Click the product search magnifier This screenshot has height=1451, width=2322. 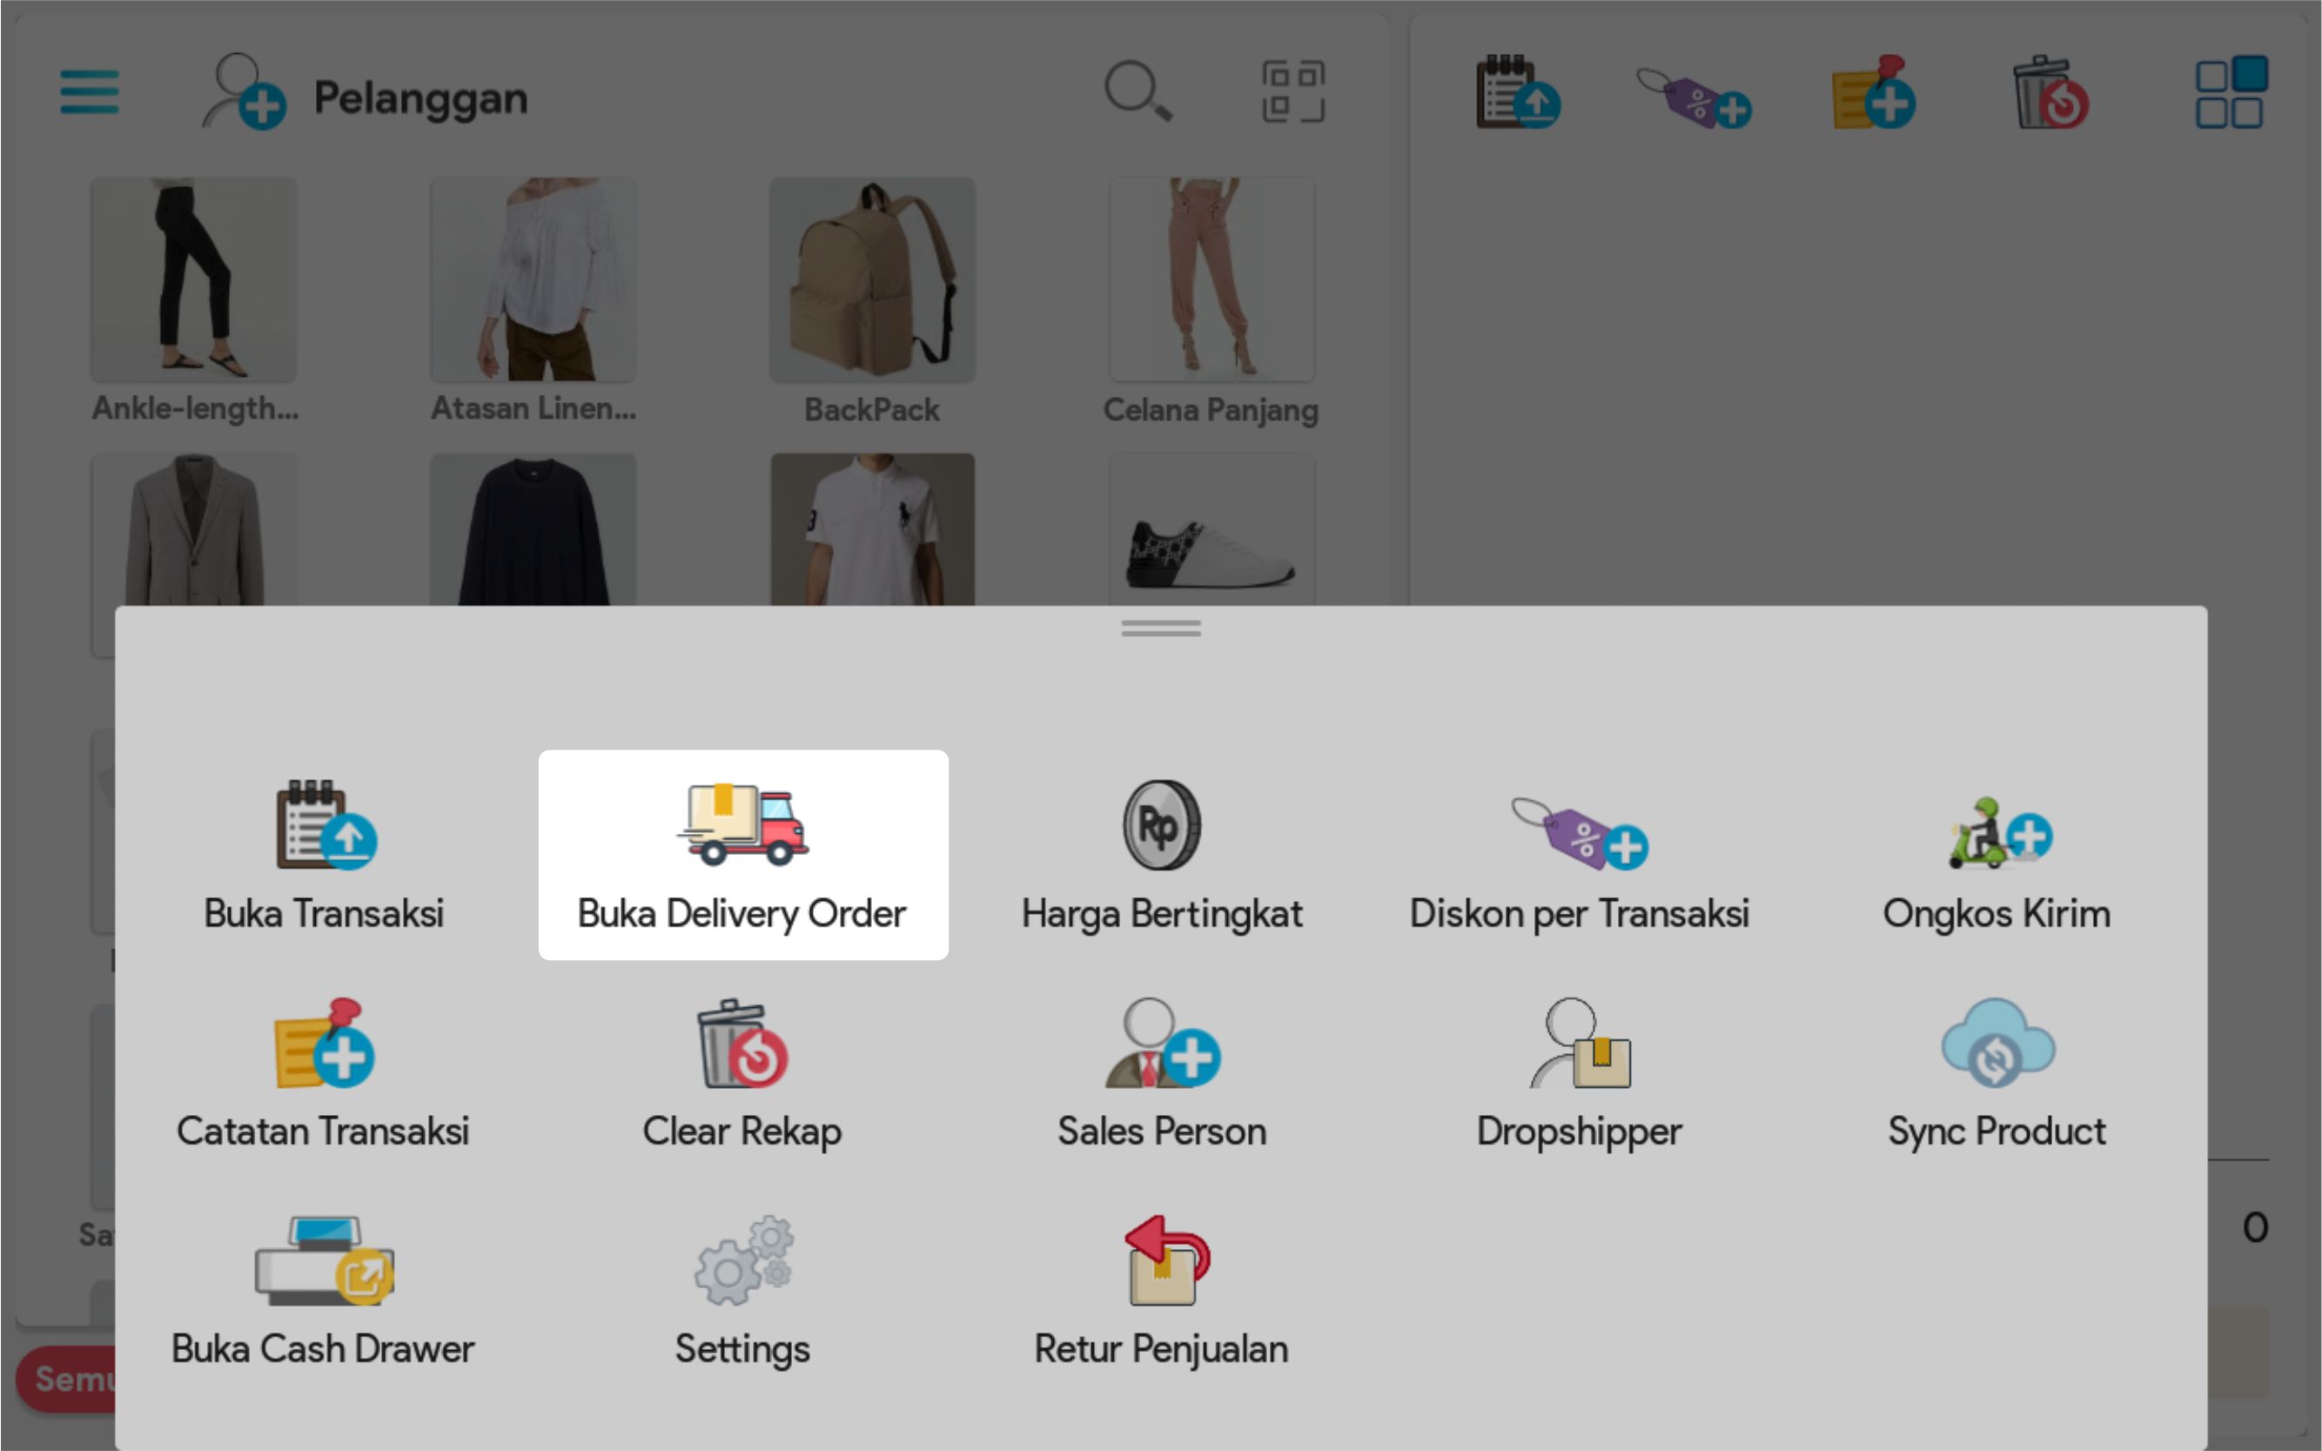coord(1137,91)
